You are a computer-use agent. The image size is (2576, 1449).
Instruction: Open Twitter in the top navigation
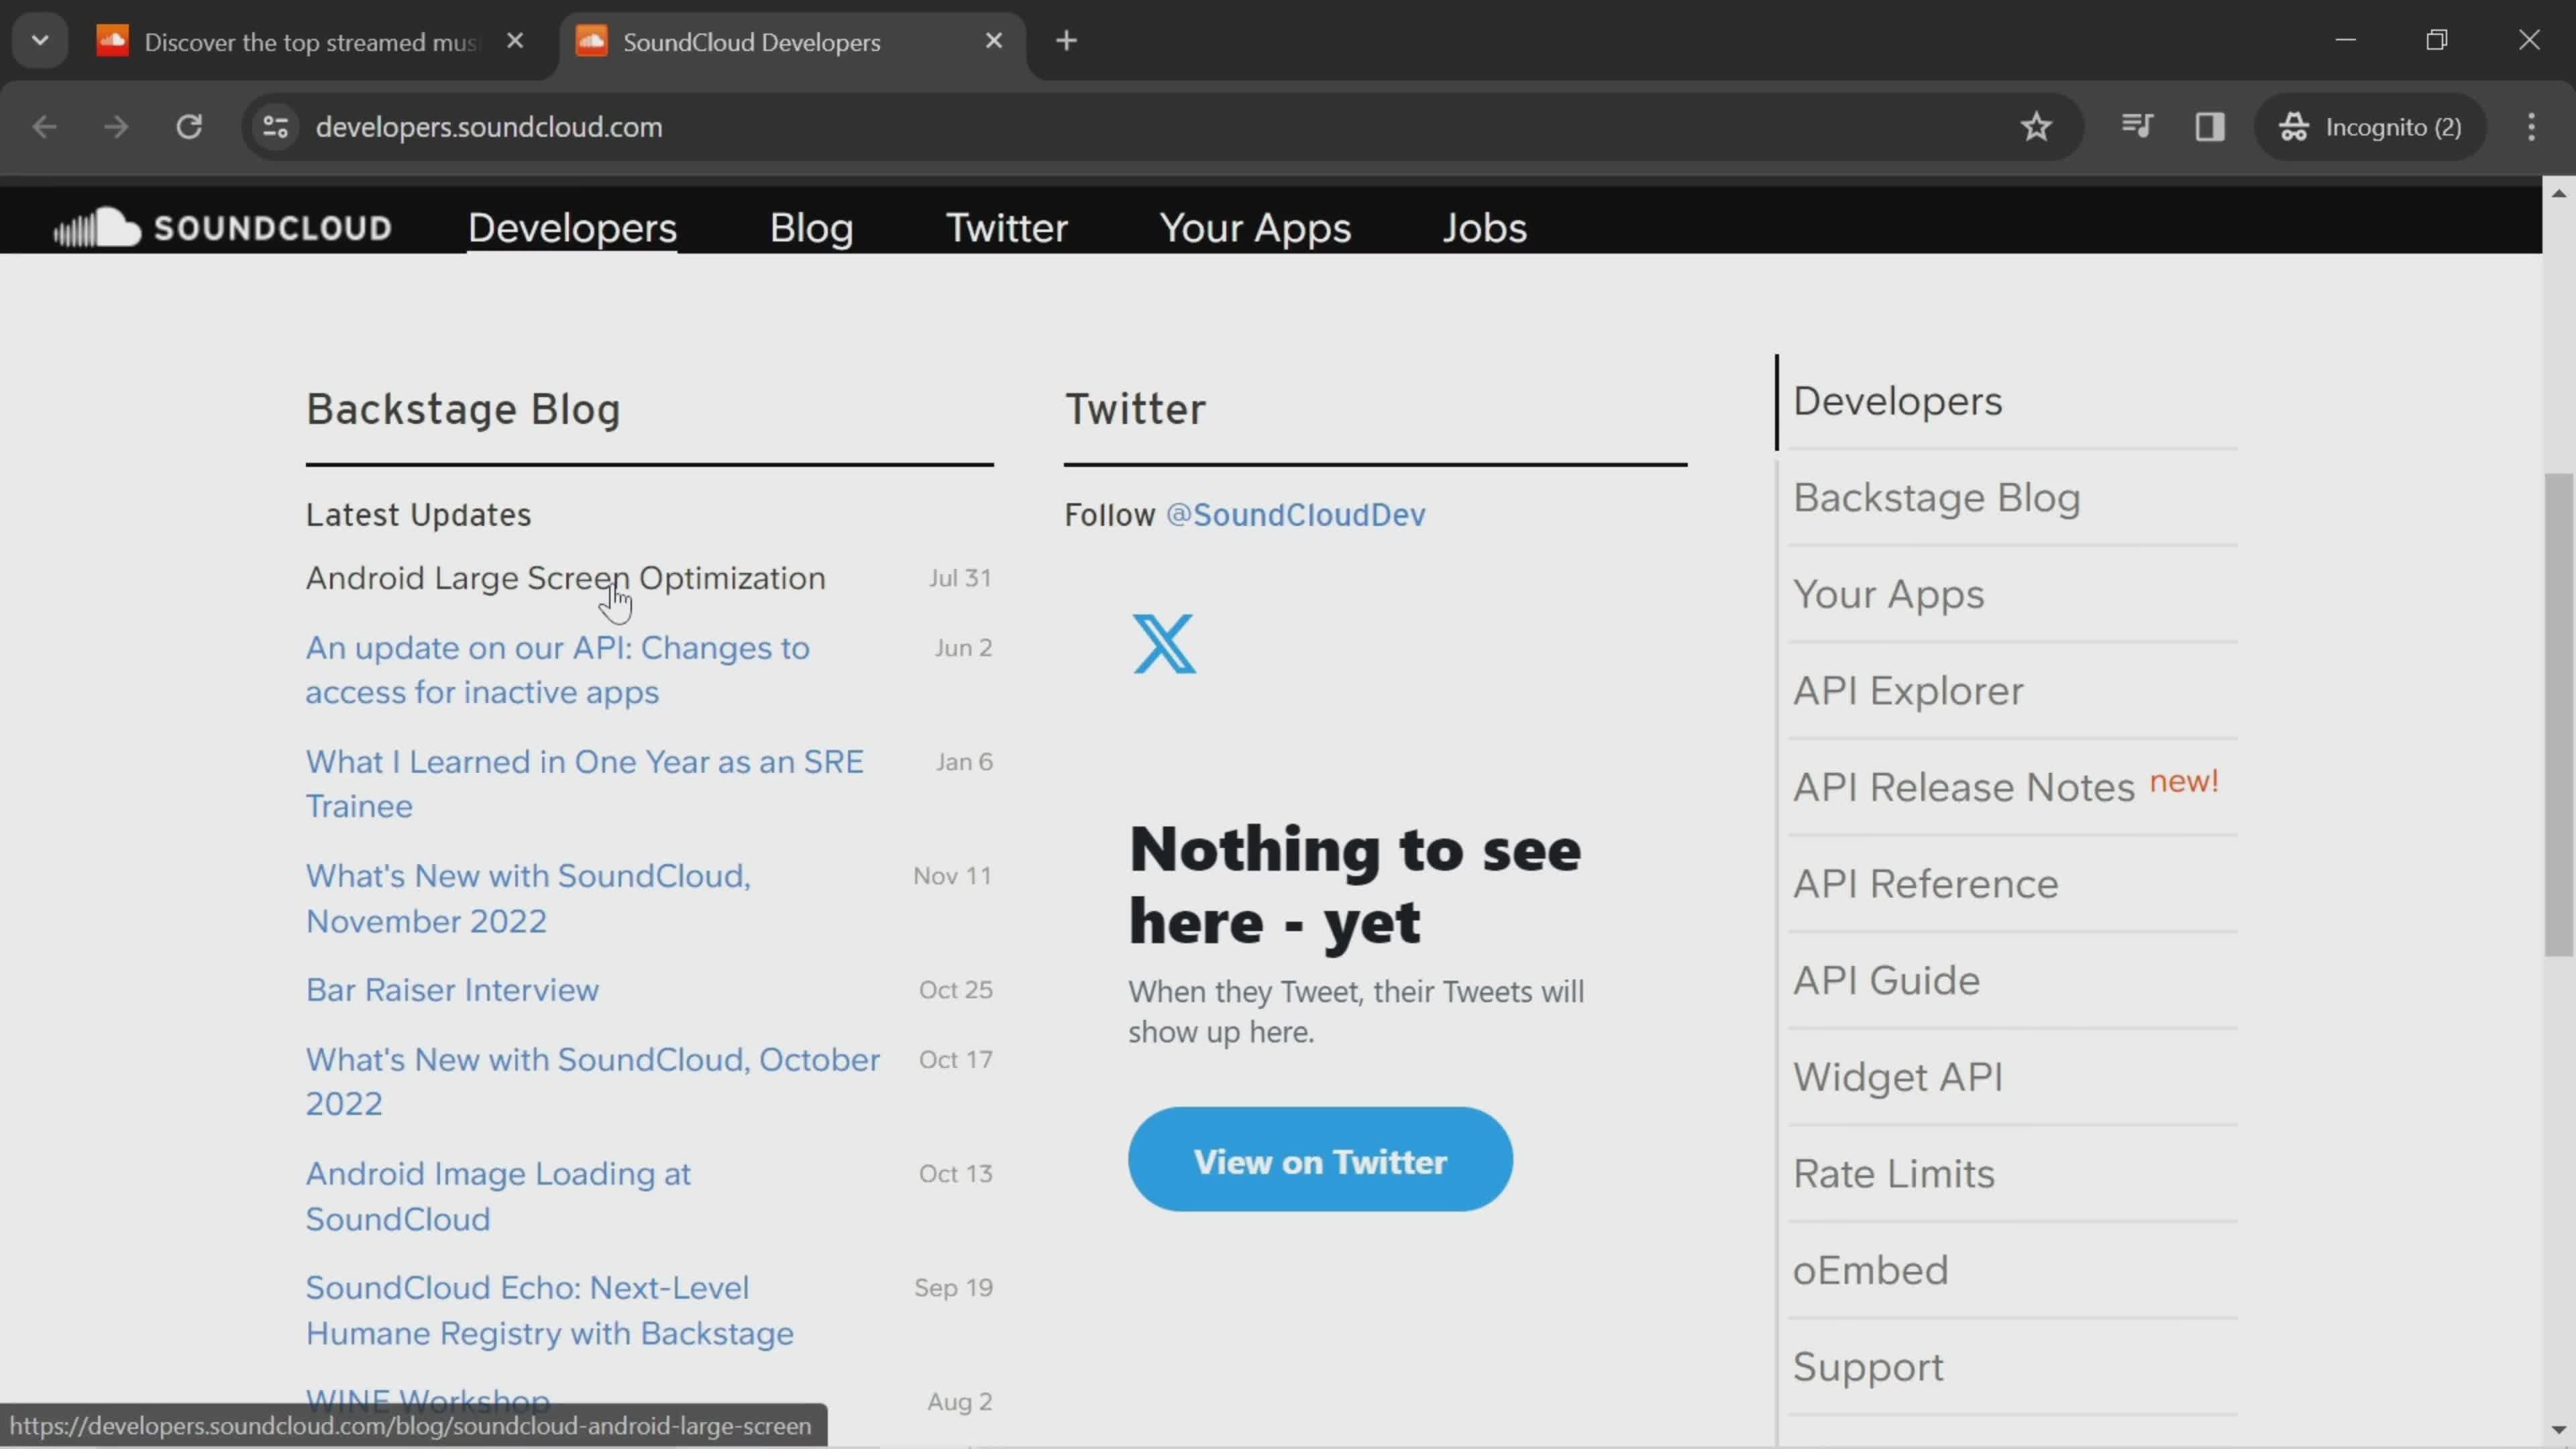(x=1006, y=228)
